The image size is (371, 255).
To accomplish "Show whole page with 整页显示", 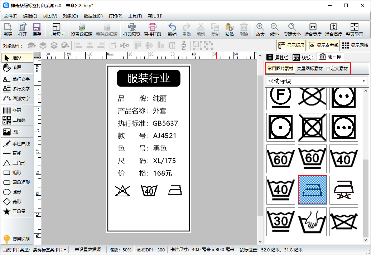I will click(355, 30).
